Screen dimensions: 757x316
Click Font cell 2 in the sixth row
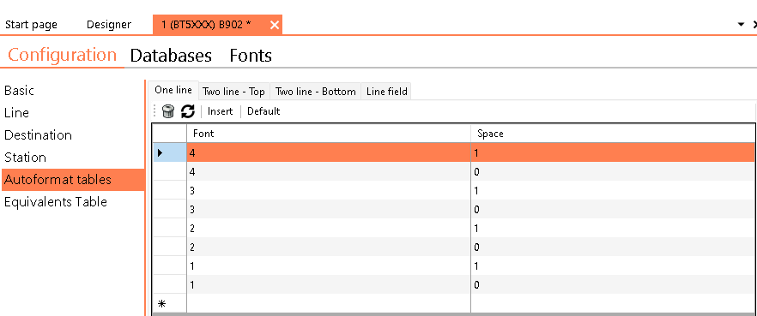[x=329, y=247]
